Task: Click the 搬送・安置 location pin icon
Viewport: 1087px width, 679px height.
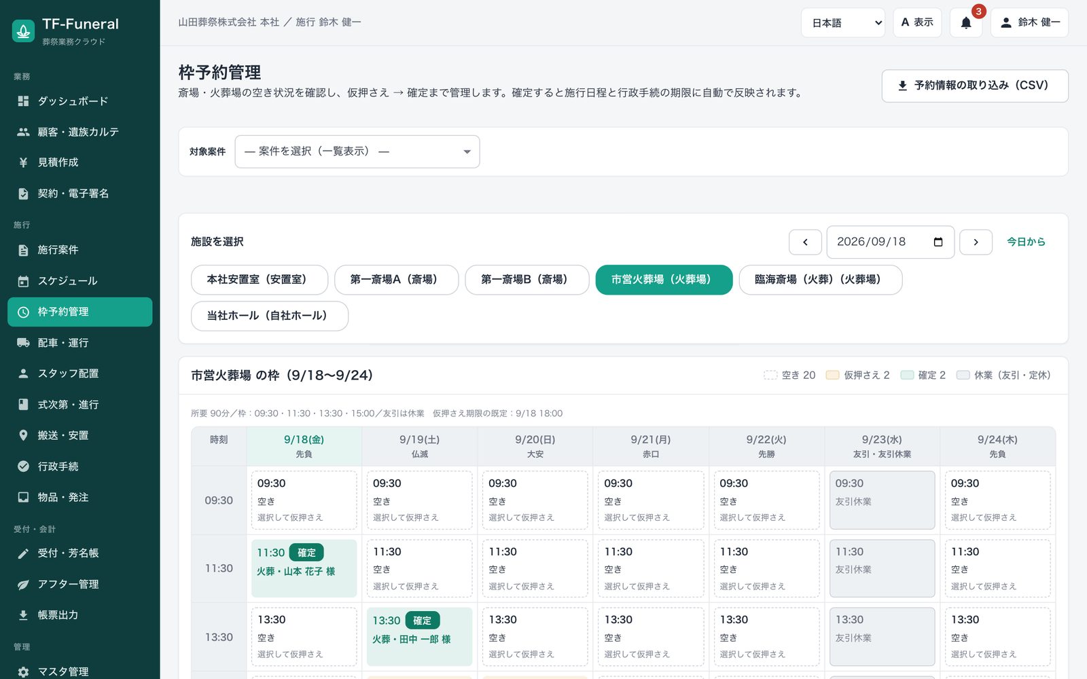Action: coord(23,435)
